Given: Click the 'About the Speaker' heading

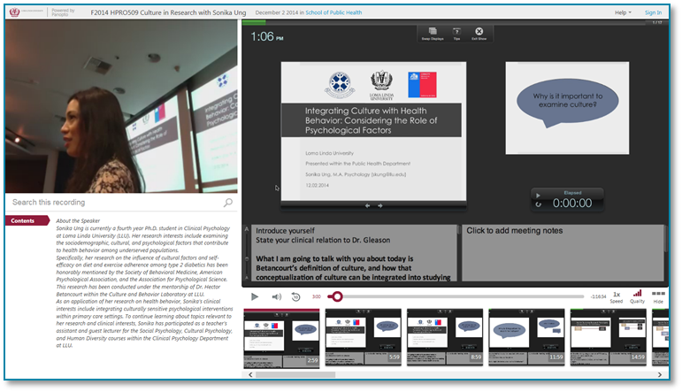Looking at the screenshot, I should [x=78, y=220].
